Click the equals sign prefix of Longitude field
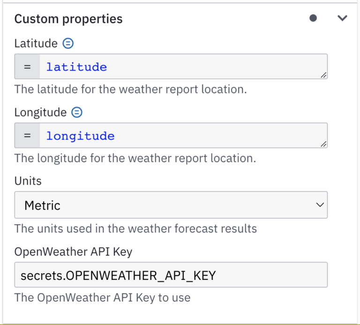The image size is (360, 325). (x=27, y=136)
